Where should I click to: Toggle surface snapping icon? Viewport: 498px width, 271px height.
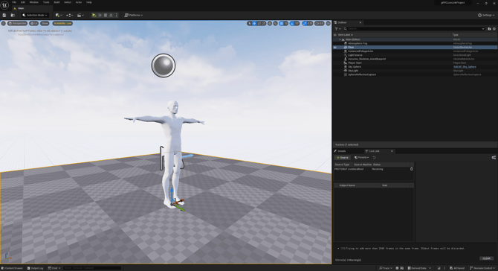point(275,23)
